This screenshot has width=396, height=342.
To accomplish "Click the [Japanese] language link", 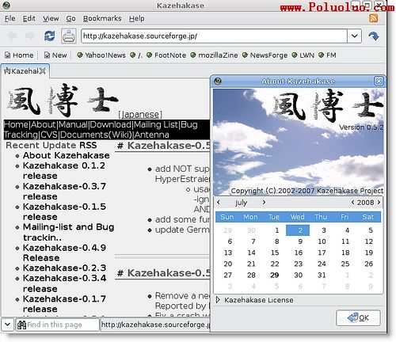I will point(140,115).
